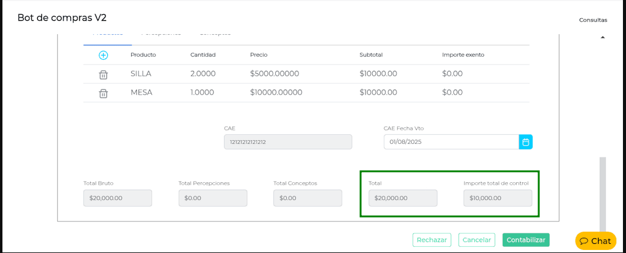
Task: Click the Importe total de control field
Action: click(x=497, y=198)
